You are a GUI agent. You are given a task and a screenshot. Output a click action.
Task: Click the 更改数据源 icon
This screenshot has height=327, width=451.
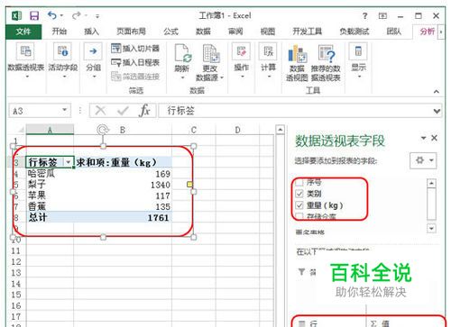pyautogui.click(x=210, y=53)
